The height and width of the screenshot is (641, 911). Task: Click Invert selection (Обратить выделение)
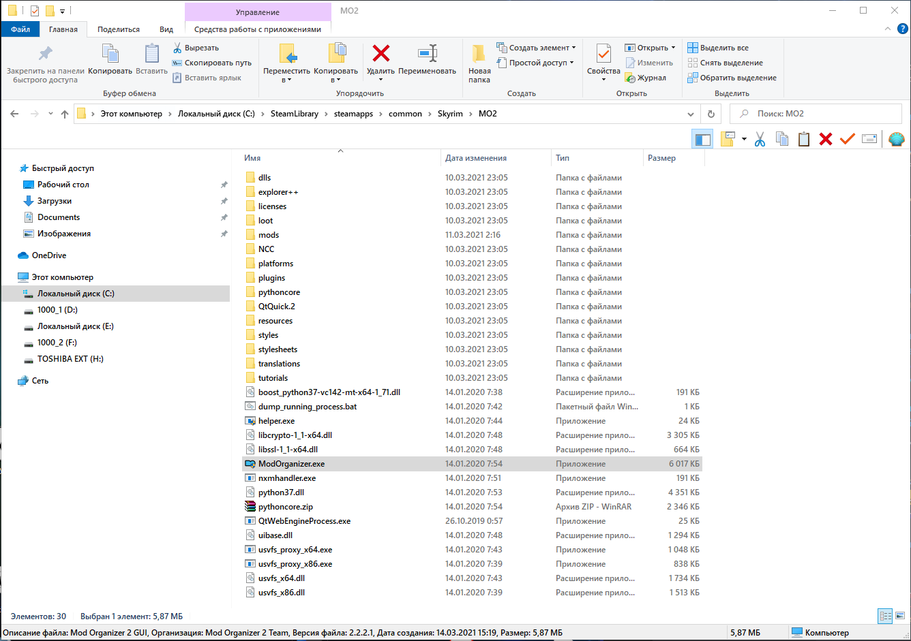click(732, 78)
